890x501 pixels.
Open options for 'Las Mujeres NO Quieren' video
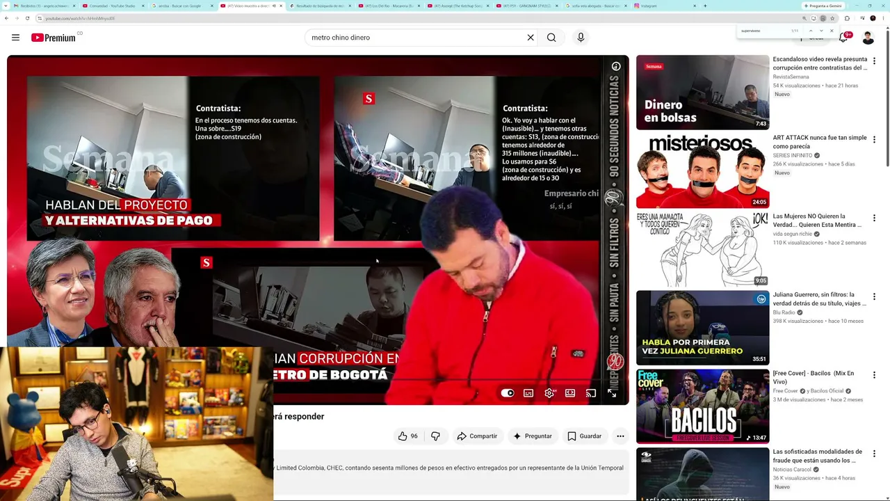(874, 218)
